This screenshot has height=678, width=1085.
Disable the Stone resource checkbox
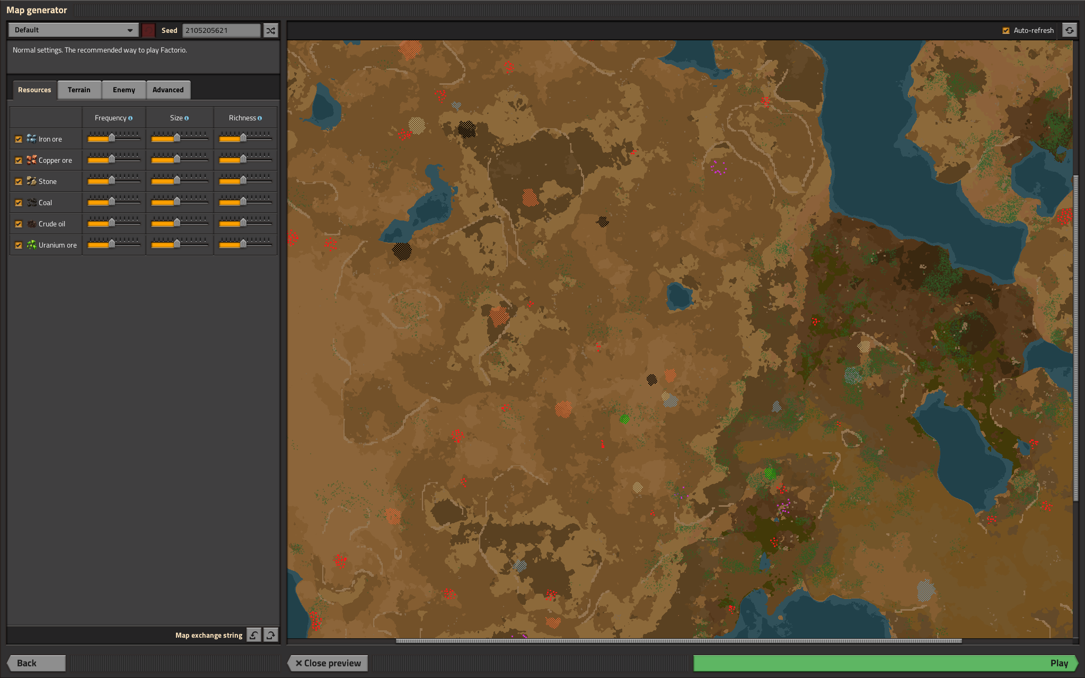(x=19, y=182)
